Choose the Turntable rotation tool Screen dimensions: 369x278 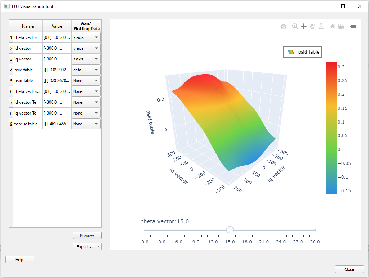[321, 26]
